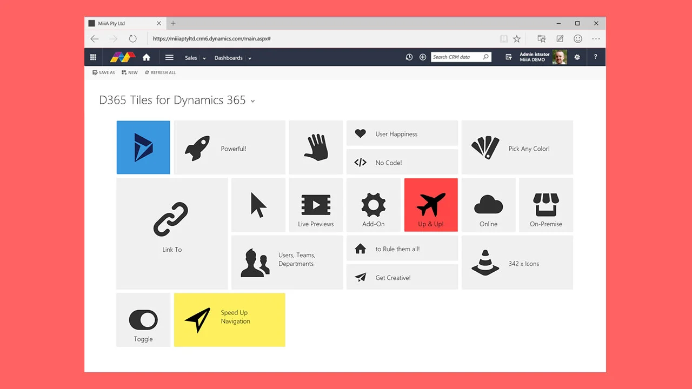Viewport: 692px width, 389px height.
Task: Open the browser more options ellipsis
Action: click(x=596, y=39)
